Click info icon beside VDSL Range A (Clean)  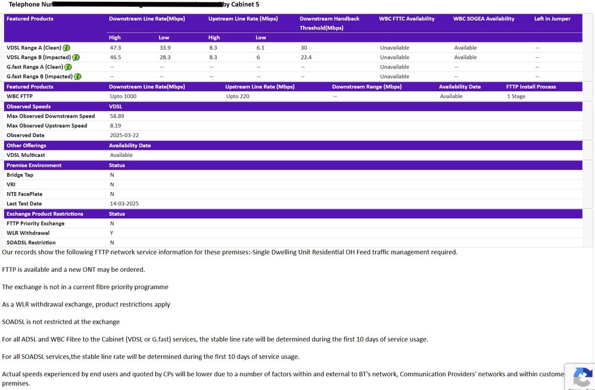67,48
